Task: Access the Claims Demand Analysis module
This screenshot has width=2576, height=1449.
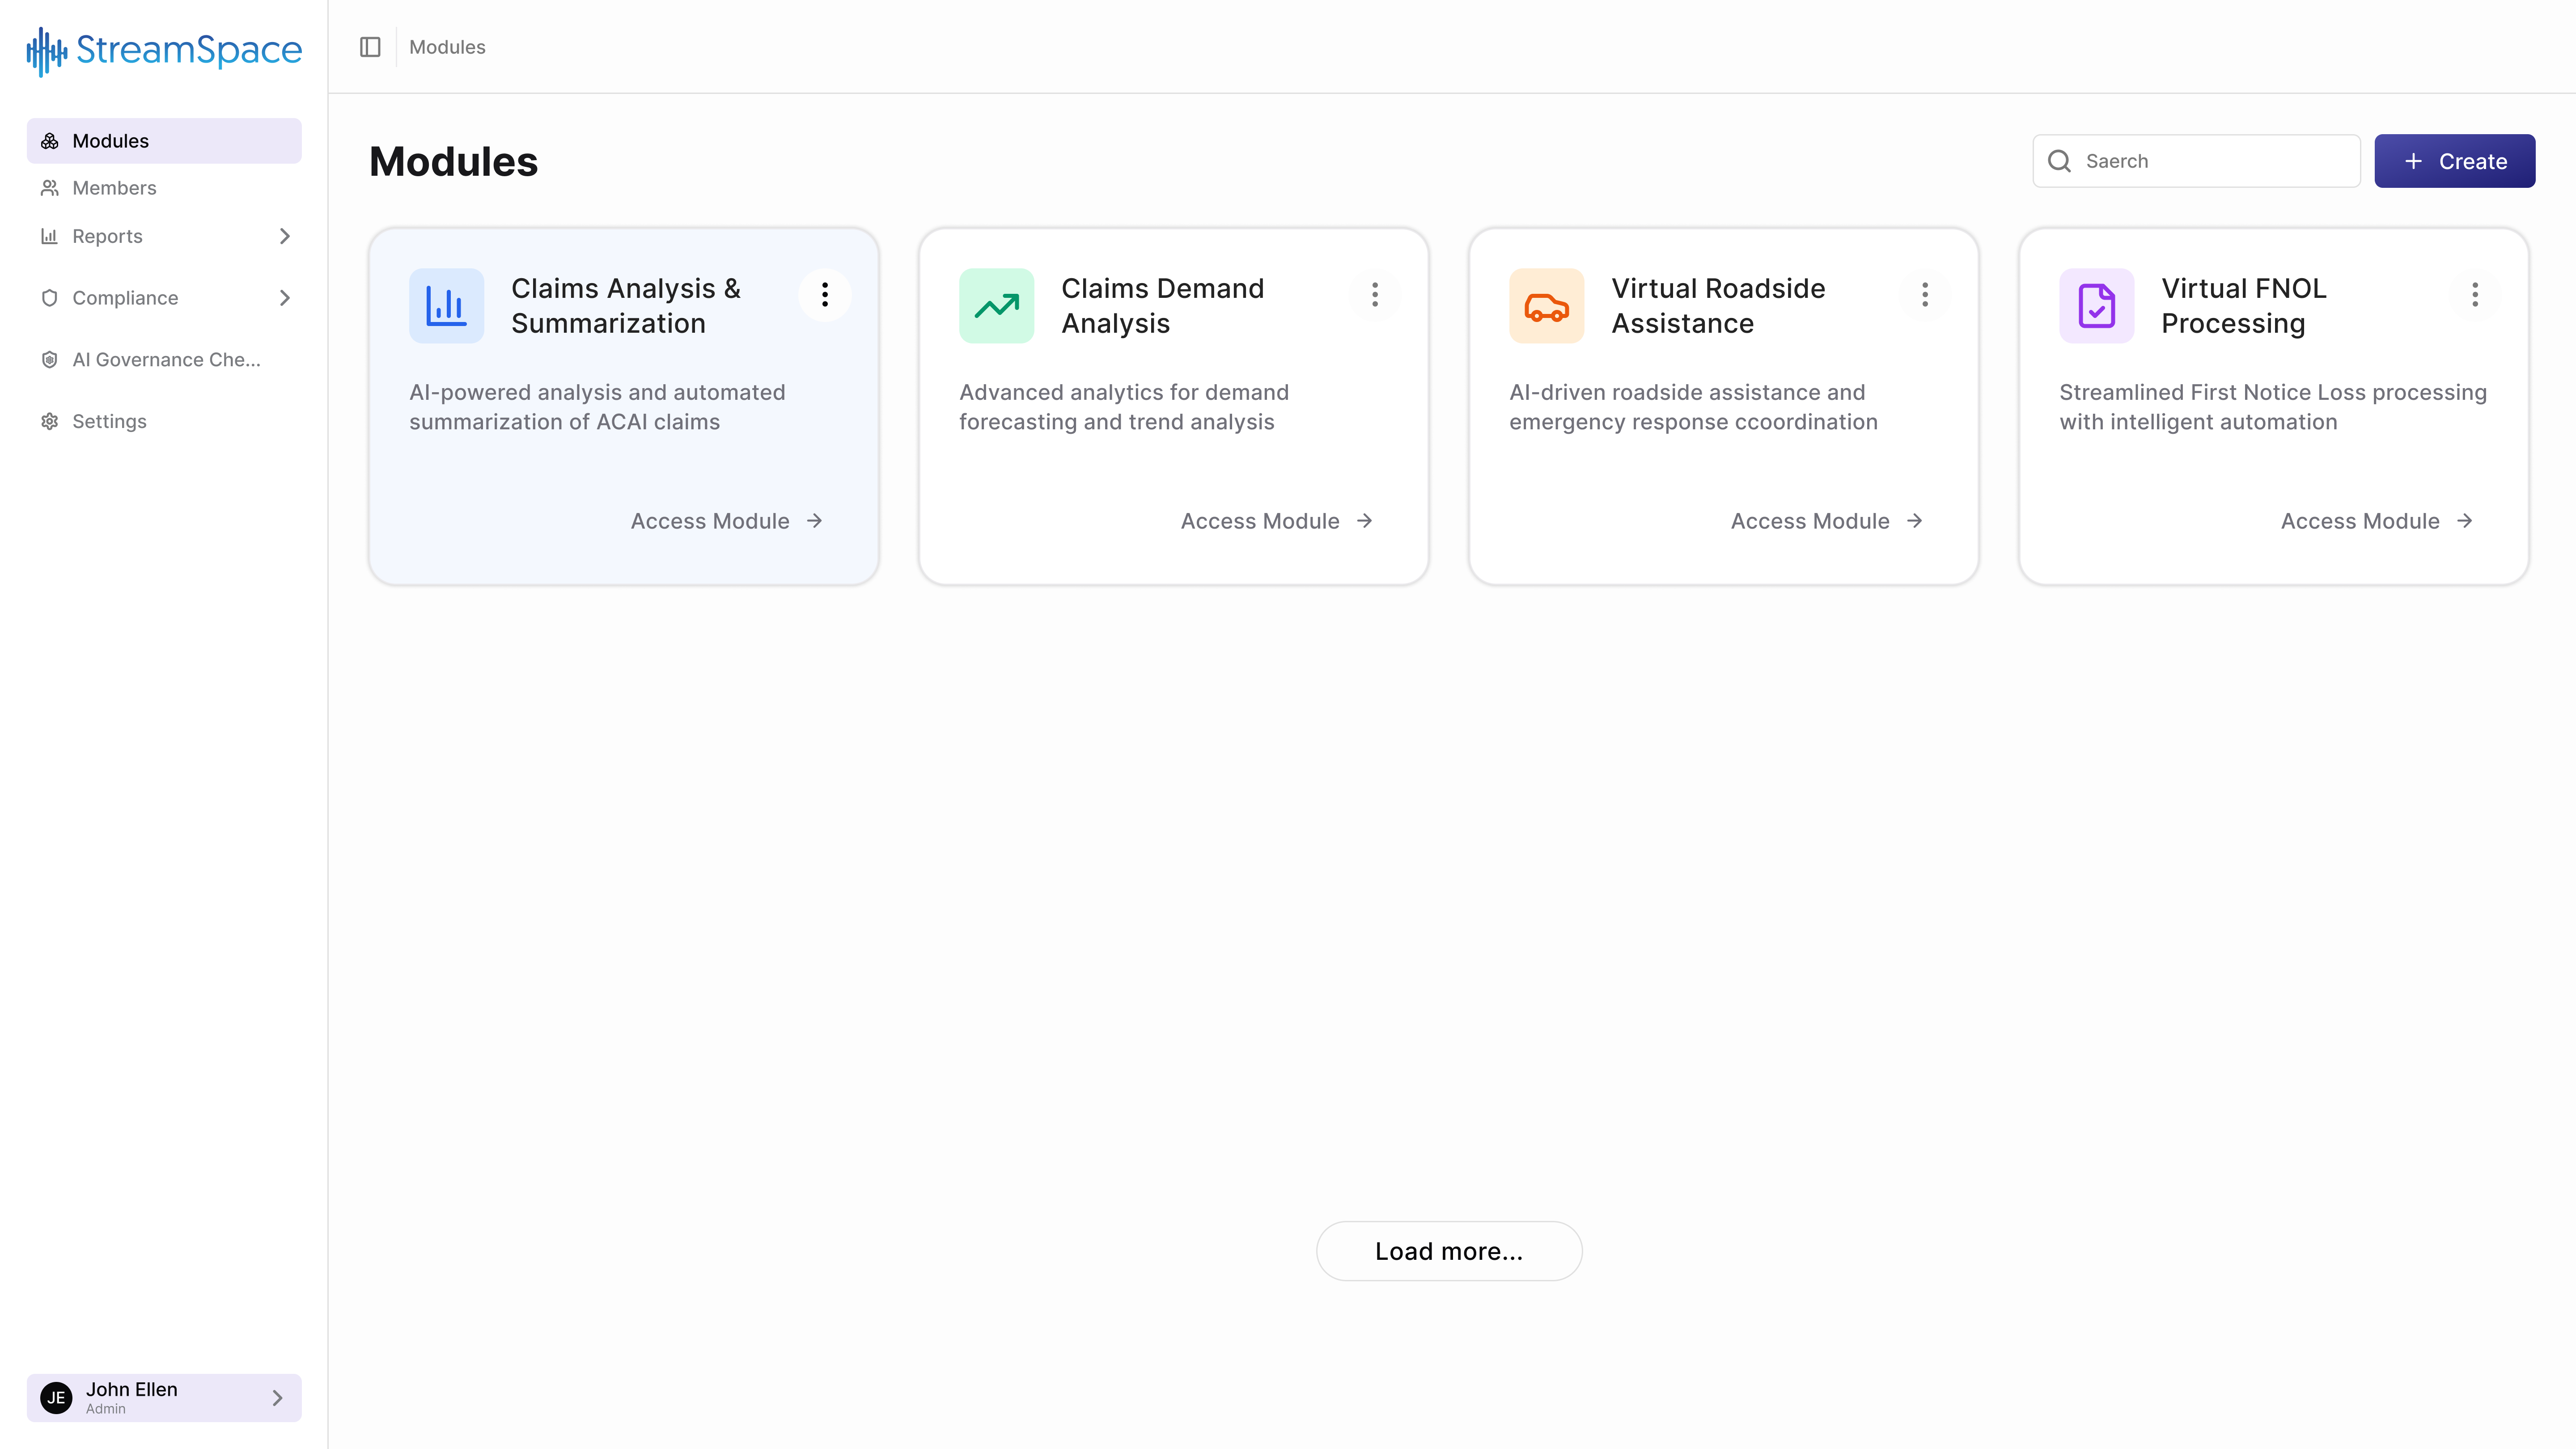Action: coord(1277,521)
